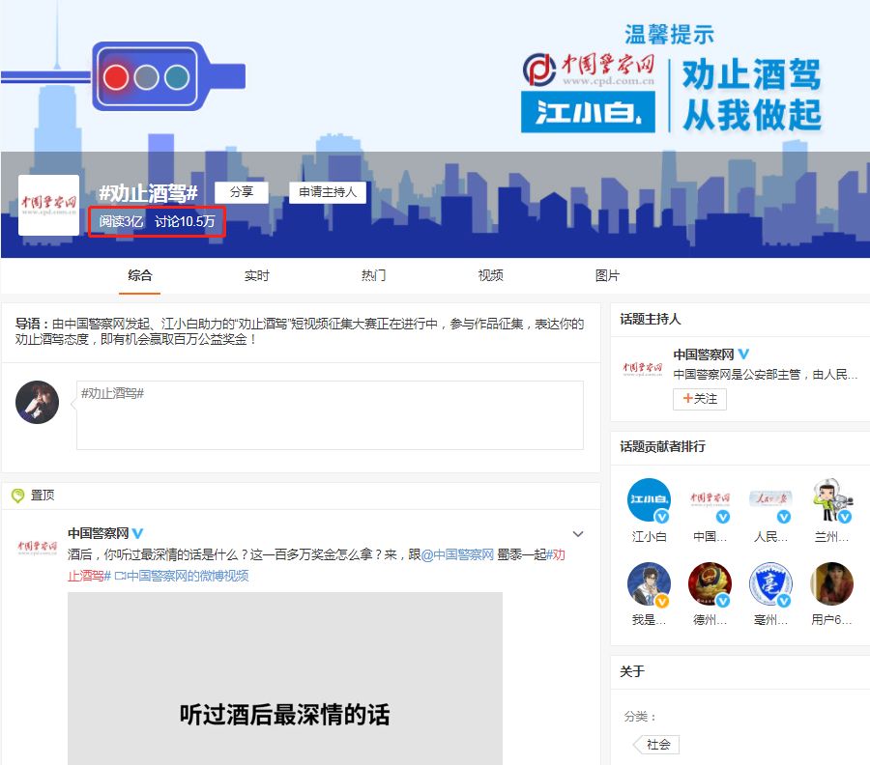Switch to the 热门 tab
Viewport: 870px width, 765px height.
[373, 275]
